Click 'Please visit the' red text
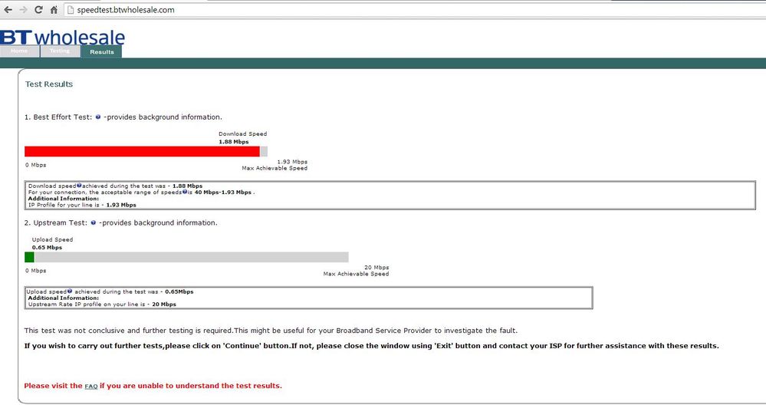This screenshot has width=766, height=405. (53, 386)
